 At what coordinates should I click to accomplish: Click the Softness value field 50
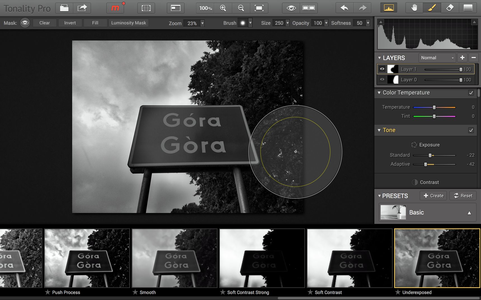359,23
